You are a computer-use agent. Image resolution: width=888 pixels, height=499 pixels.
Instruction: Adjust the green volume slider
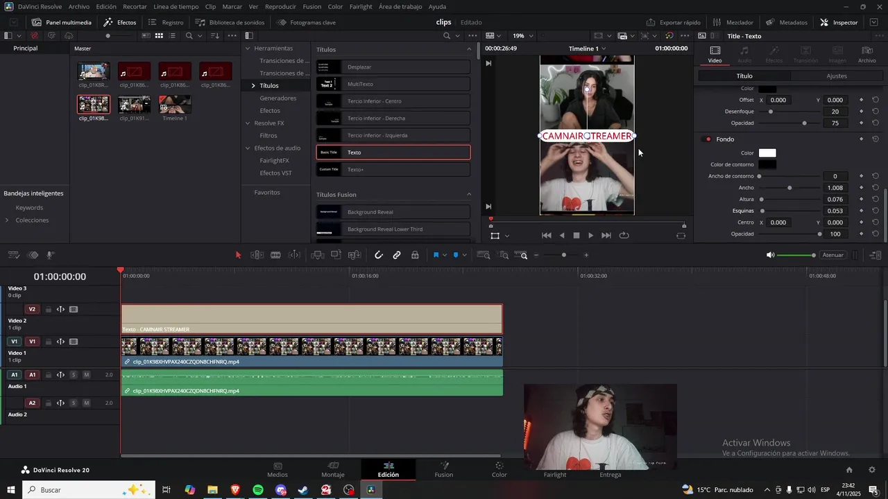pos(796,255)
